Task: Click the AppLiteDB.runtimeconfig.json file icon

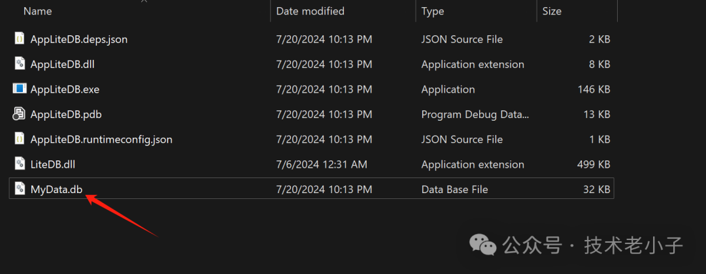Action: [x=20, y=139]
